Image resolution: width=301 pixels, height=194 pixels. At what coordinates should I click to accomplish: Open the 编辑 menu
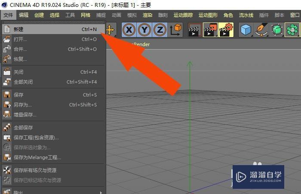pyautogui.click(x=24, y=15)
